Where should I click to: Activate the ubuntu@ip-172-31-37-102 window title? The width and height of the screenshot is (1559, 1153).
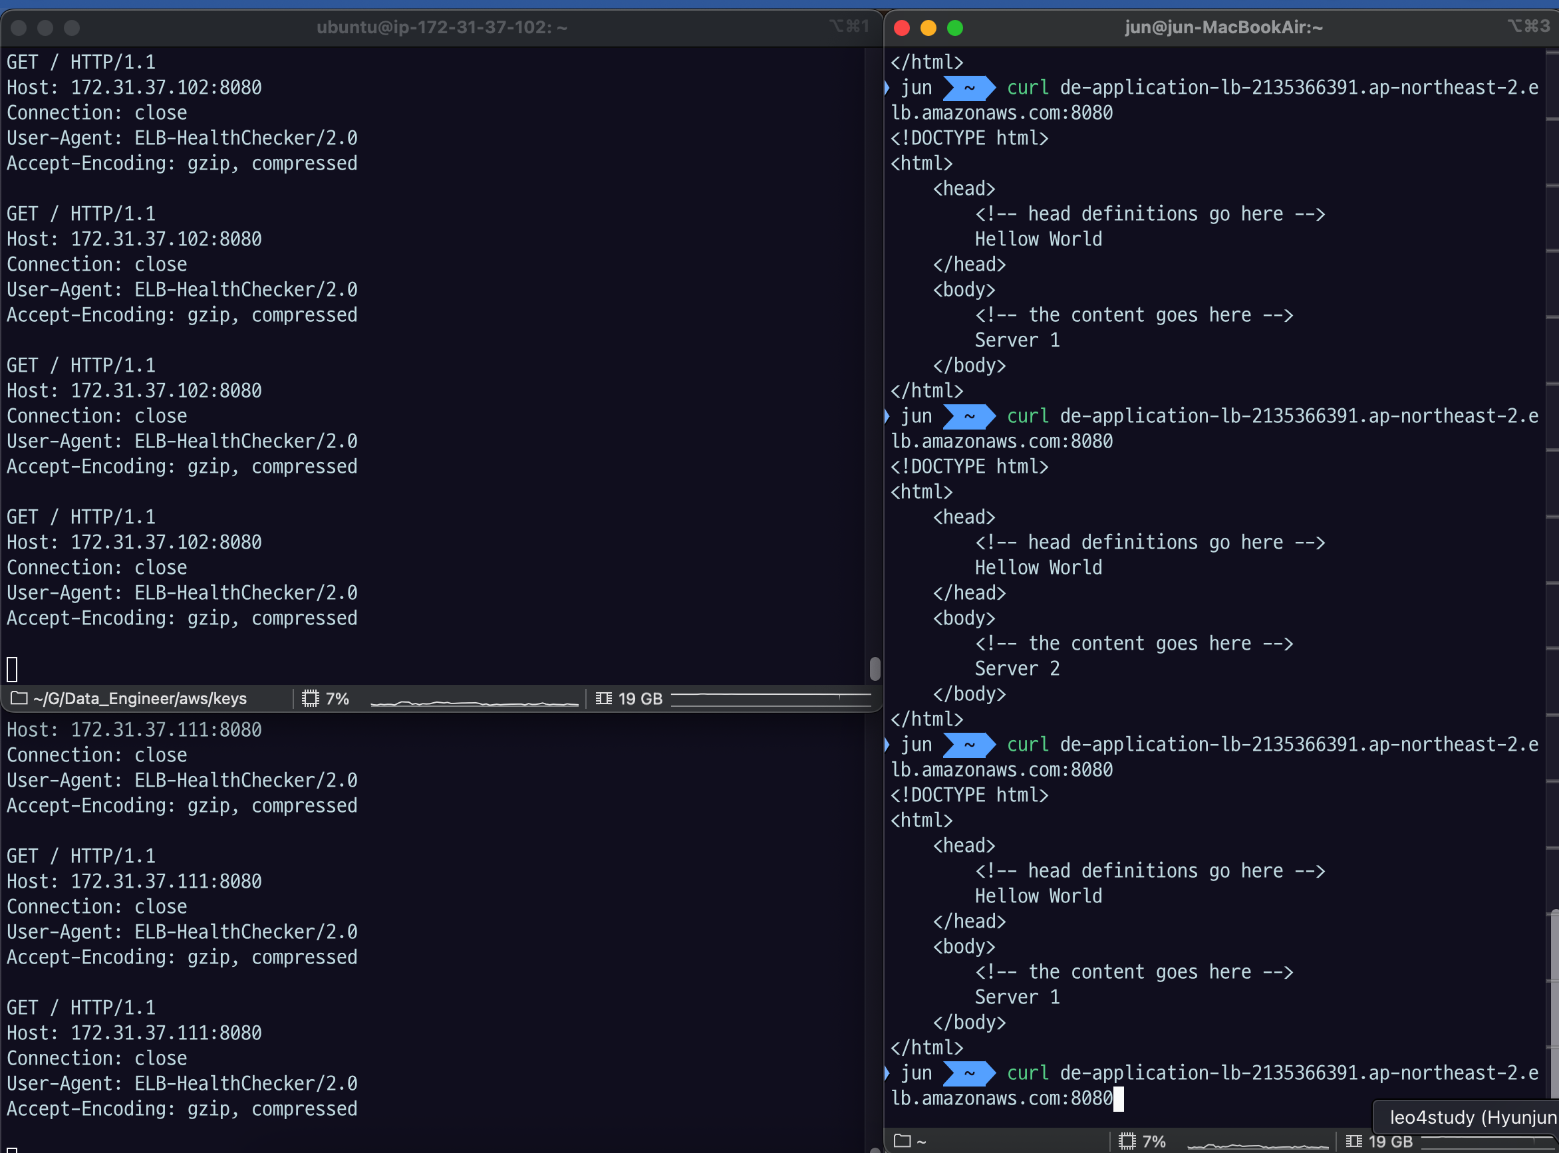click(442, 28)
